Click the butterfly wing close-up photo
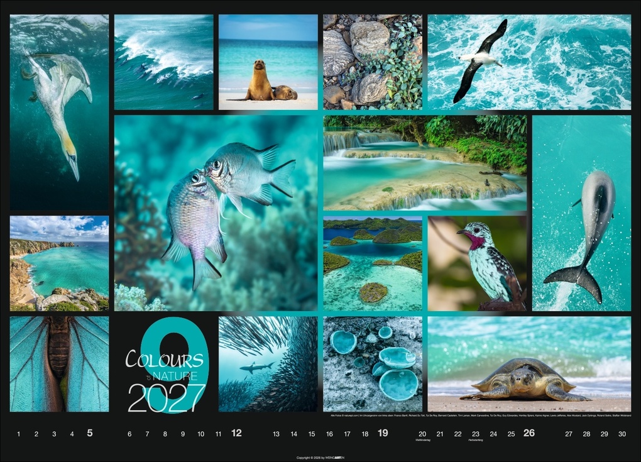The image size is (641, 462). [57, 368]
